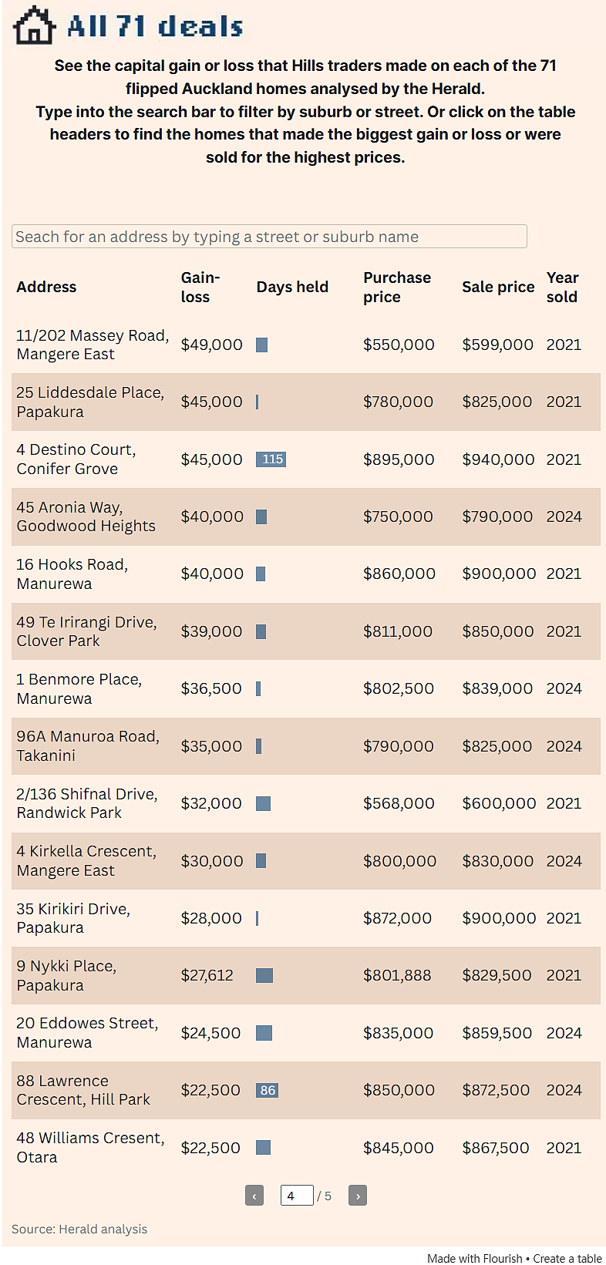Sort table by Gain-loss header

tap(200, 287)
